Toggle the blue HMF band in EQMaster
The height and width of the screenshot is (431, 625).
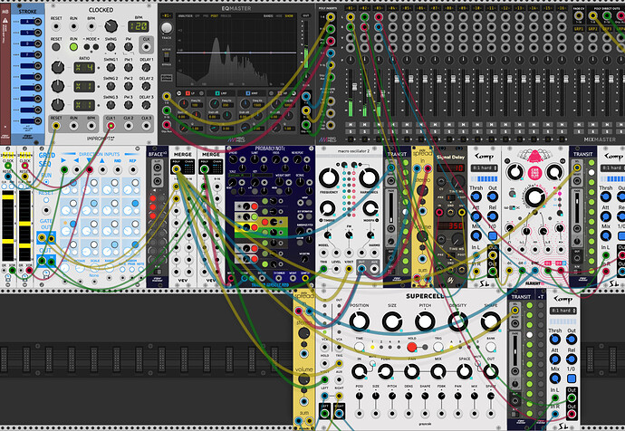[x=248, y=93]
